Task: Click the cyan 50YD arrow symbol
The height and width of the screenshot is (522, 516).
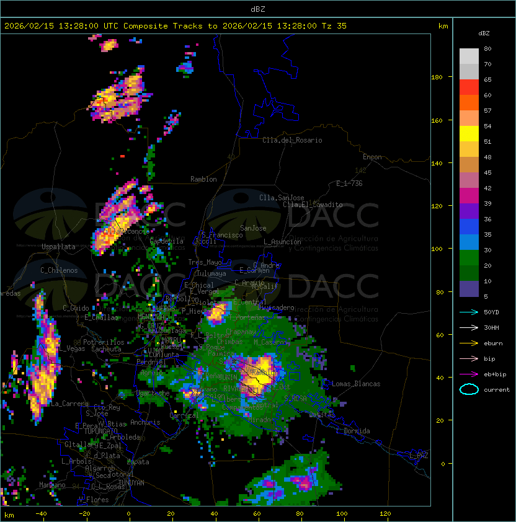Action: (469, 312)
